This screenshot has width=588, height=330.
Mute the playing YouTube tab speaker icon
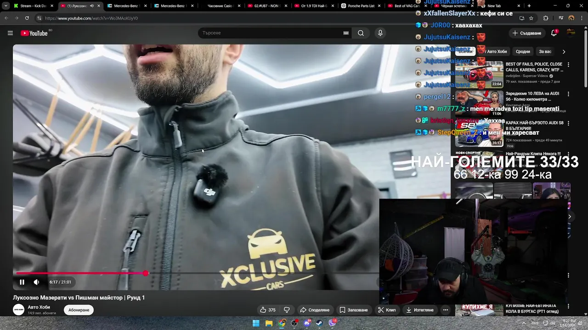click(91, 6)
